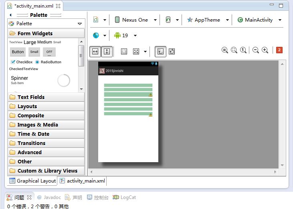This screenshot has height=209, width=293.
Task: Open the Nexus One device dropdown
Action: tap(155, 20)
